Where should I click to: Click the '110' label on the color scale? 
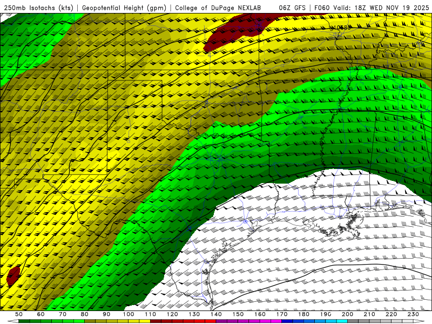pyautogui.click(x=151, y=314)
